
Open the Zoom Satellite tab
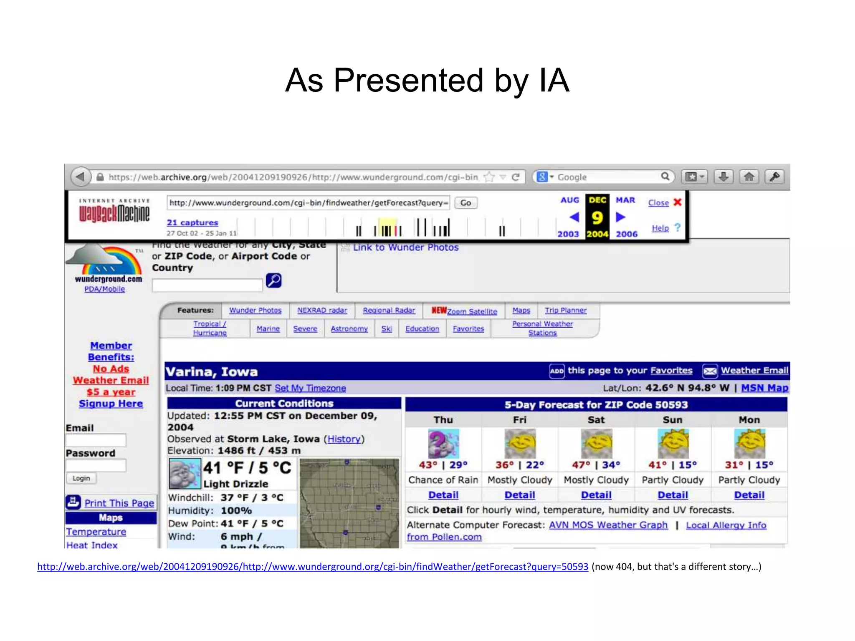pos(472,311)
